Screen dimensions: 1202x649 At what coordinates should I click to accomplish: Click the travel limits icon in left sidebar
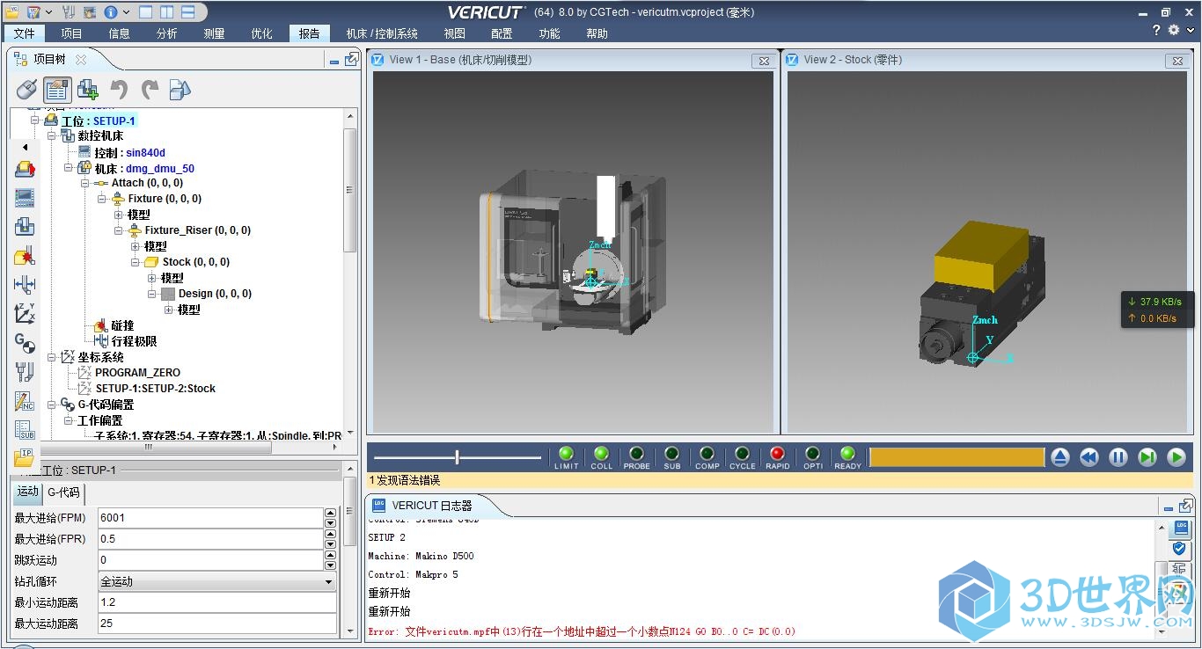point(25,284)
